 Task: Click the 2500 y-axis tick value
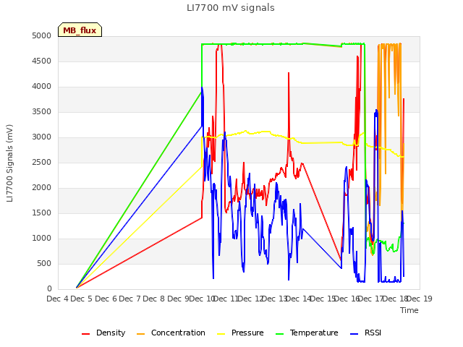tap(42, 162)
